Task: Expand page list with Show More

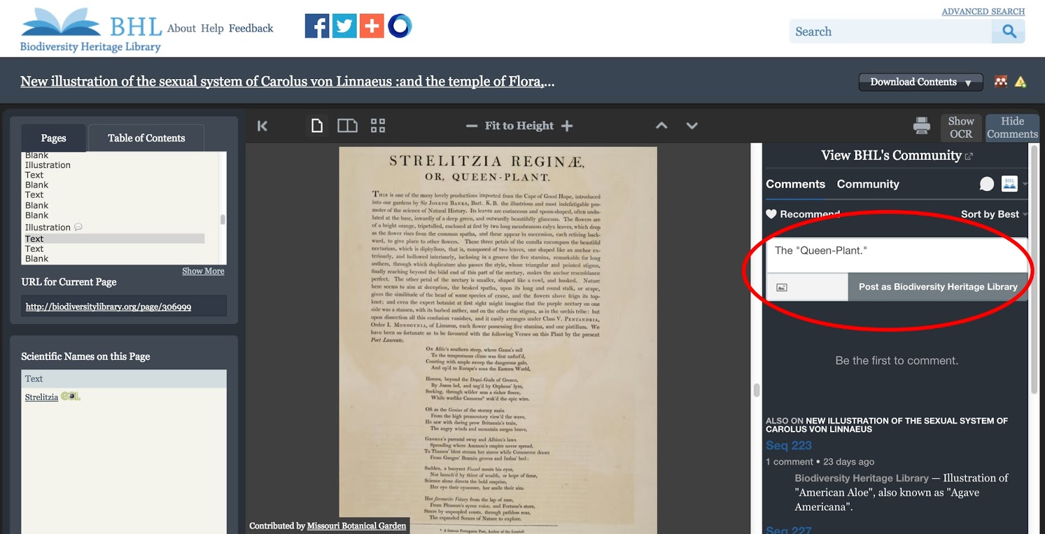Action: [x=203, y=271]
